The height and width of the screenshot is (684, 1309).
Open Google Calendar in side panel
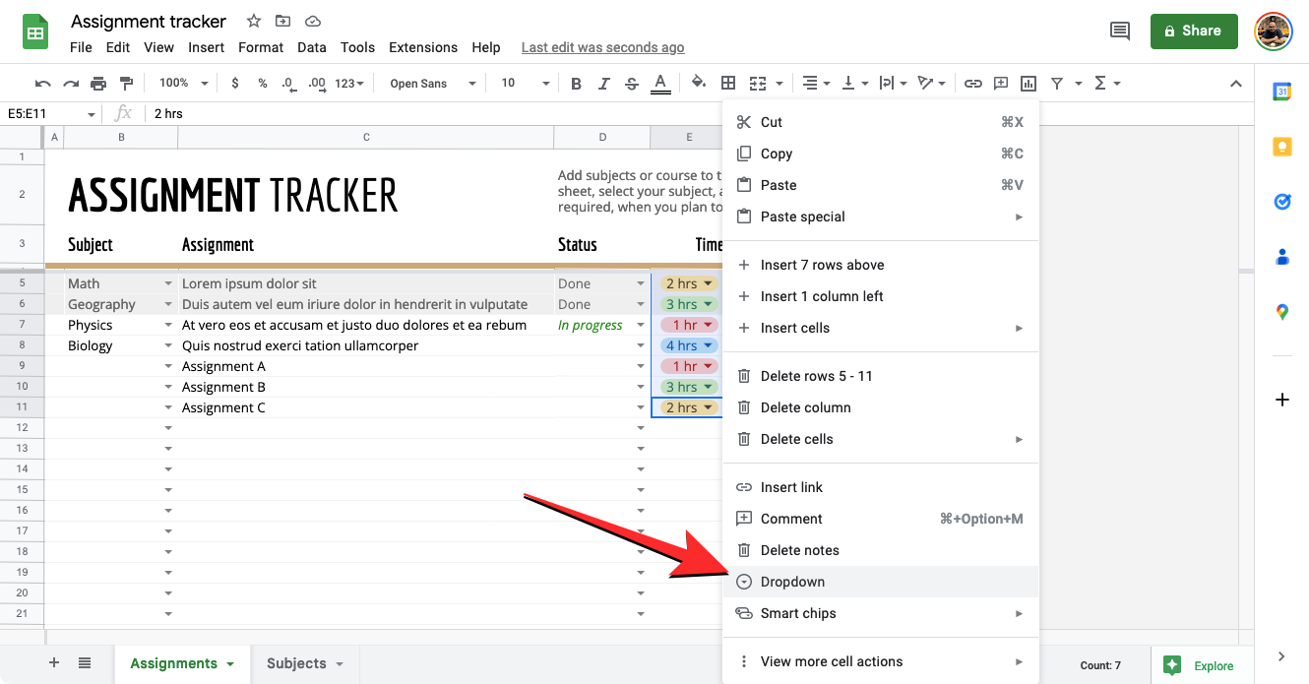[x=1281, y=92]
